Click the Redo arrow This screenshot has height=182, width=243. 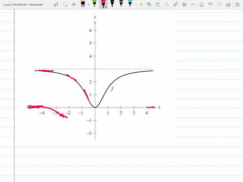[219, 5]
